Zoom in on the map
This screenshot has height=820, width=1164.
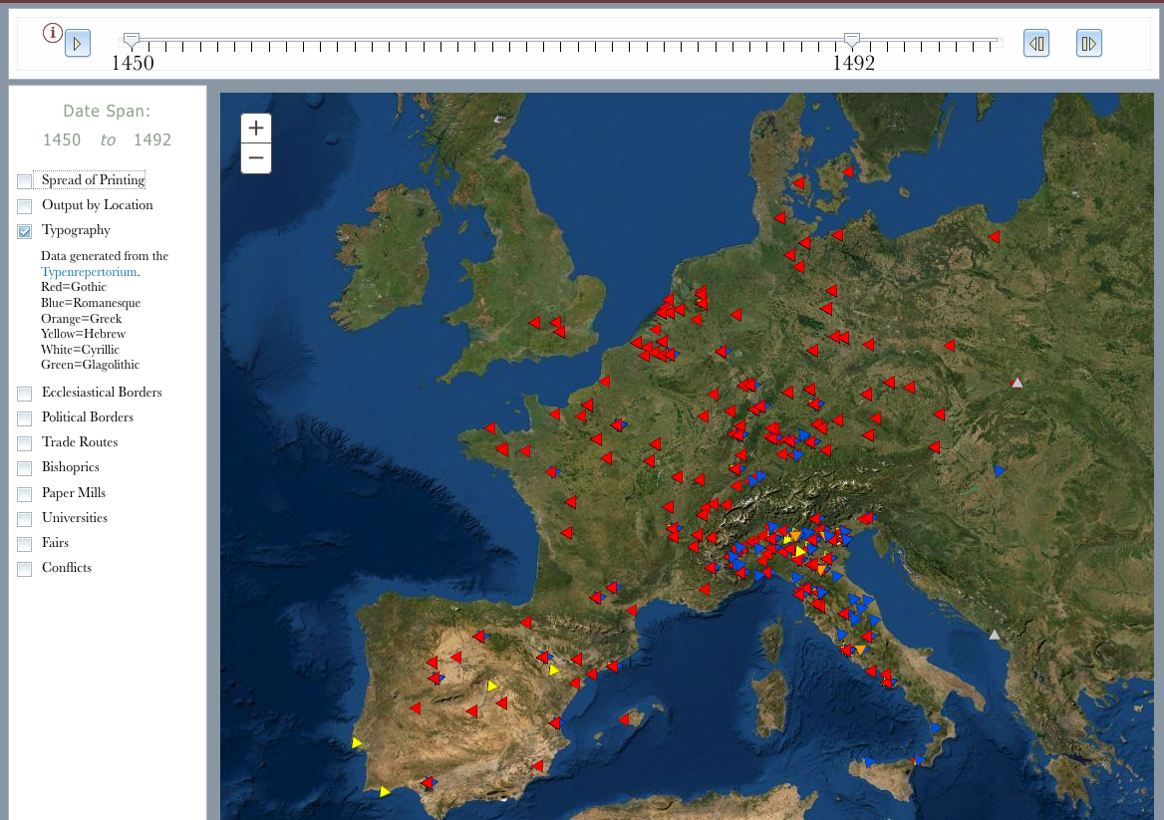tap(256, 129)
